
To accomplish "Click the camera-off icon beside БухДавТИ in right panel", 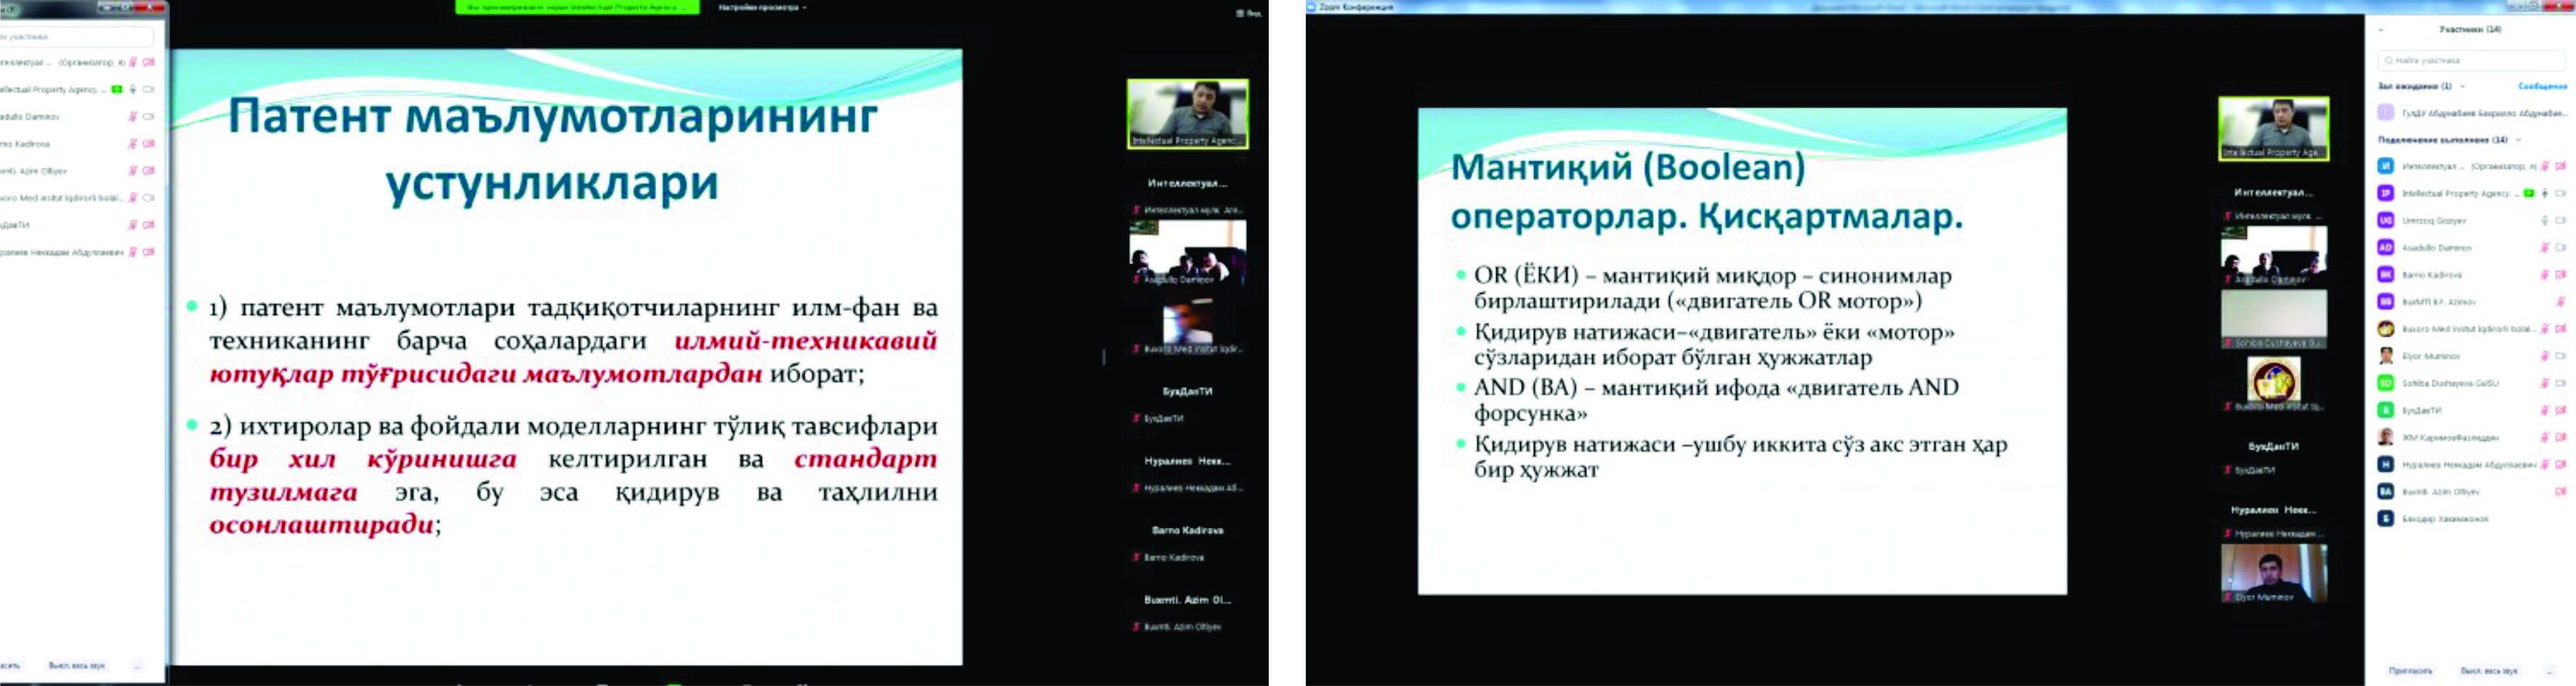I will point(2560,409).
